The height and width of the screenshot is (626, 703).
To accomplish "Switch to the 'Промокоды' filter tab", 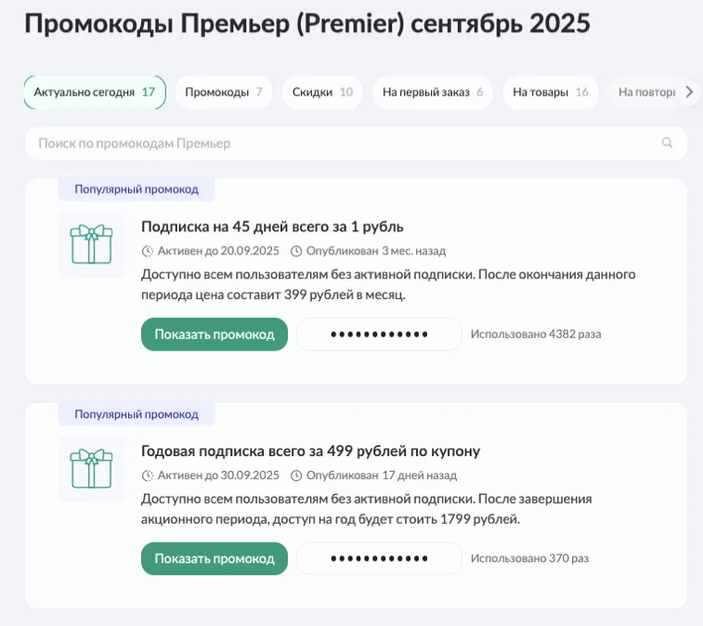I will click(x=223, y=92).
